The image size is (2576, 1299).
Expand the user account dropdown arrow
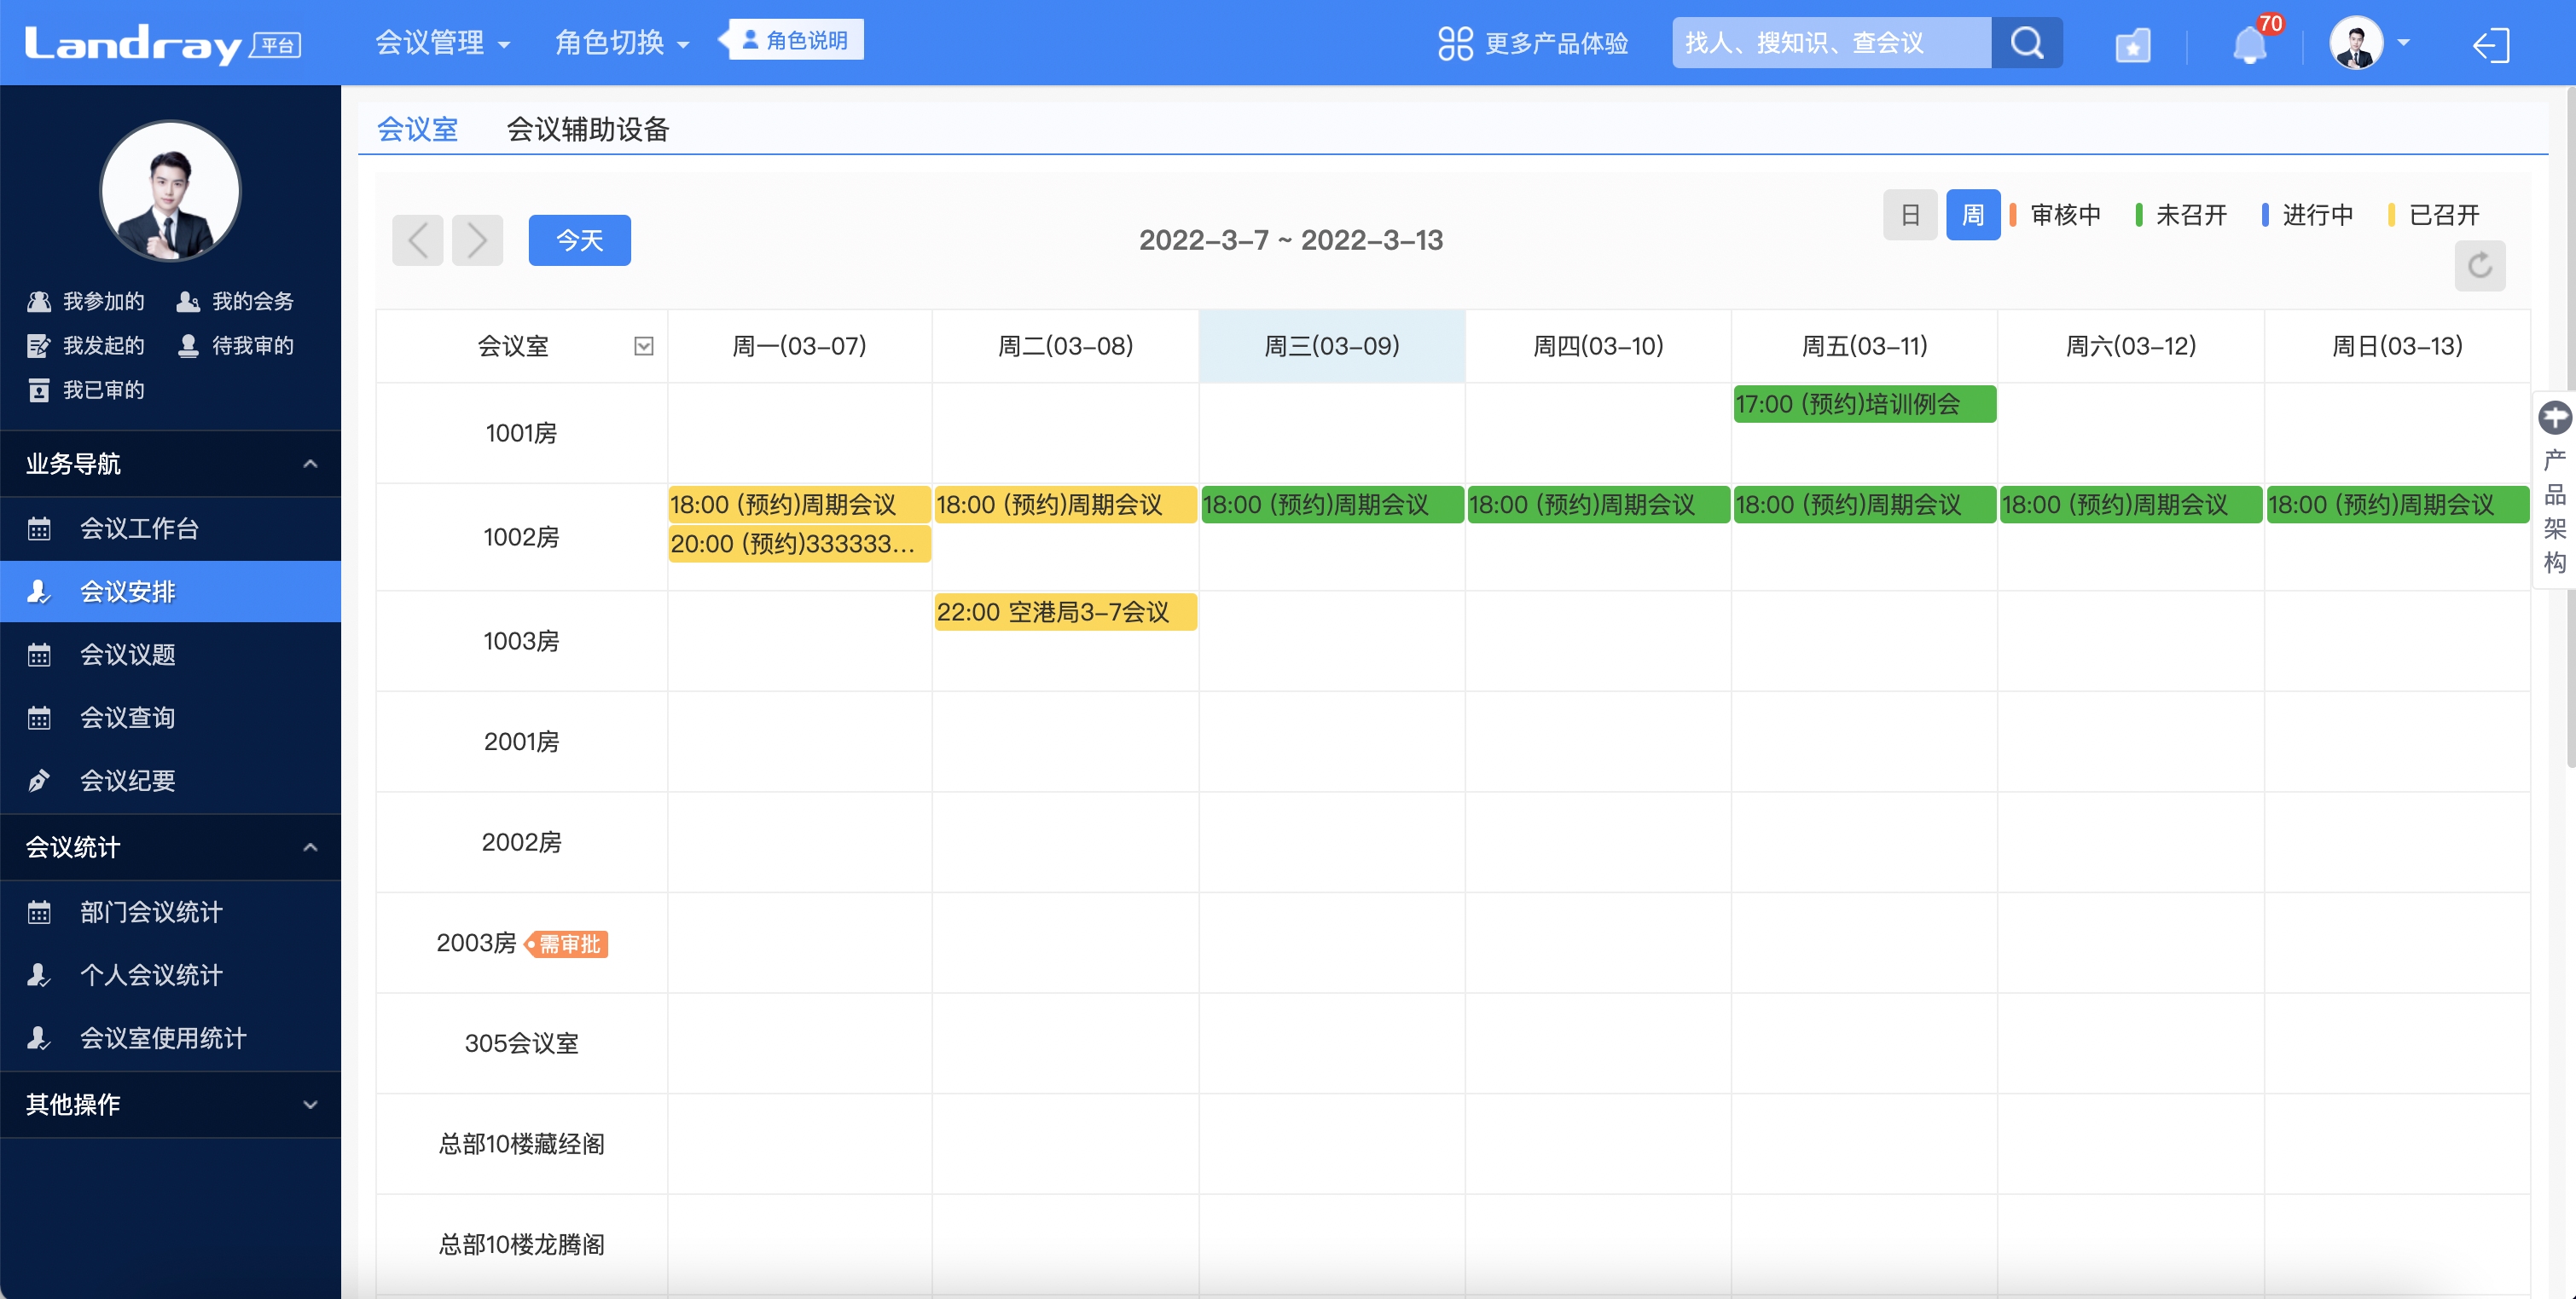click(2404, 43)
